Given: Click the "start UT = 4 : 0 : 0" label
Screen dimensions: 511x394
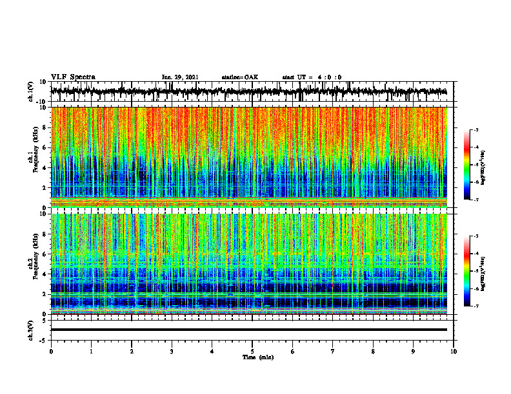Looking at the screenshot, I should click(312, 77).
